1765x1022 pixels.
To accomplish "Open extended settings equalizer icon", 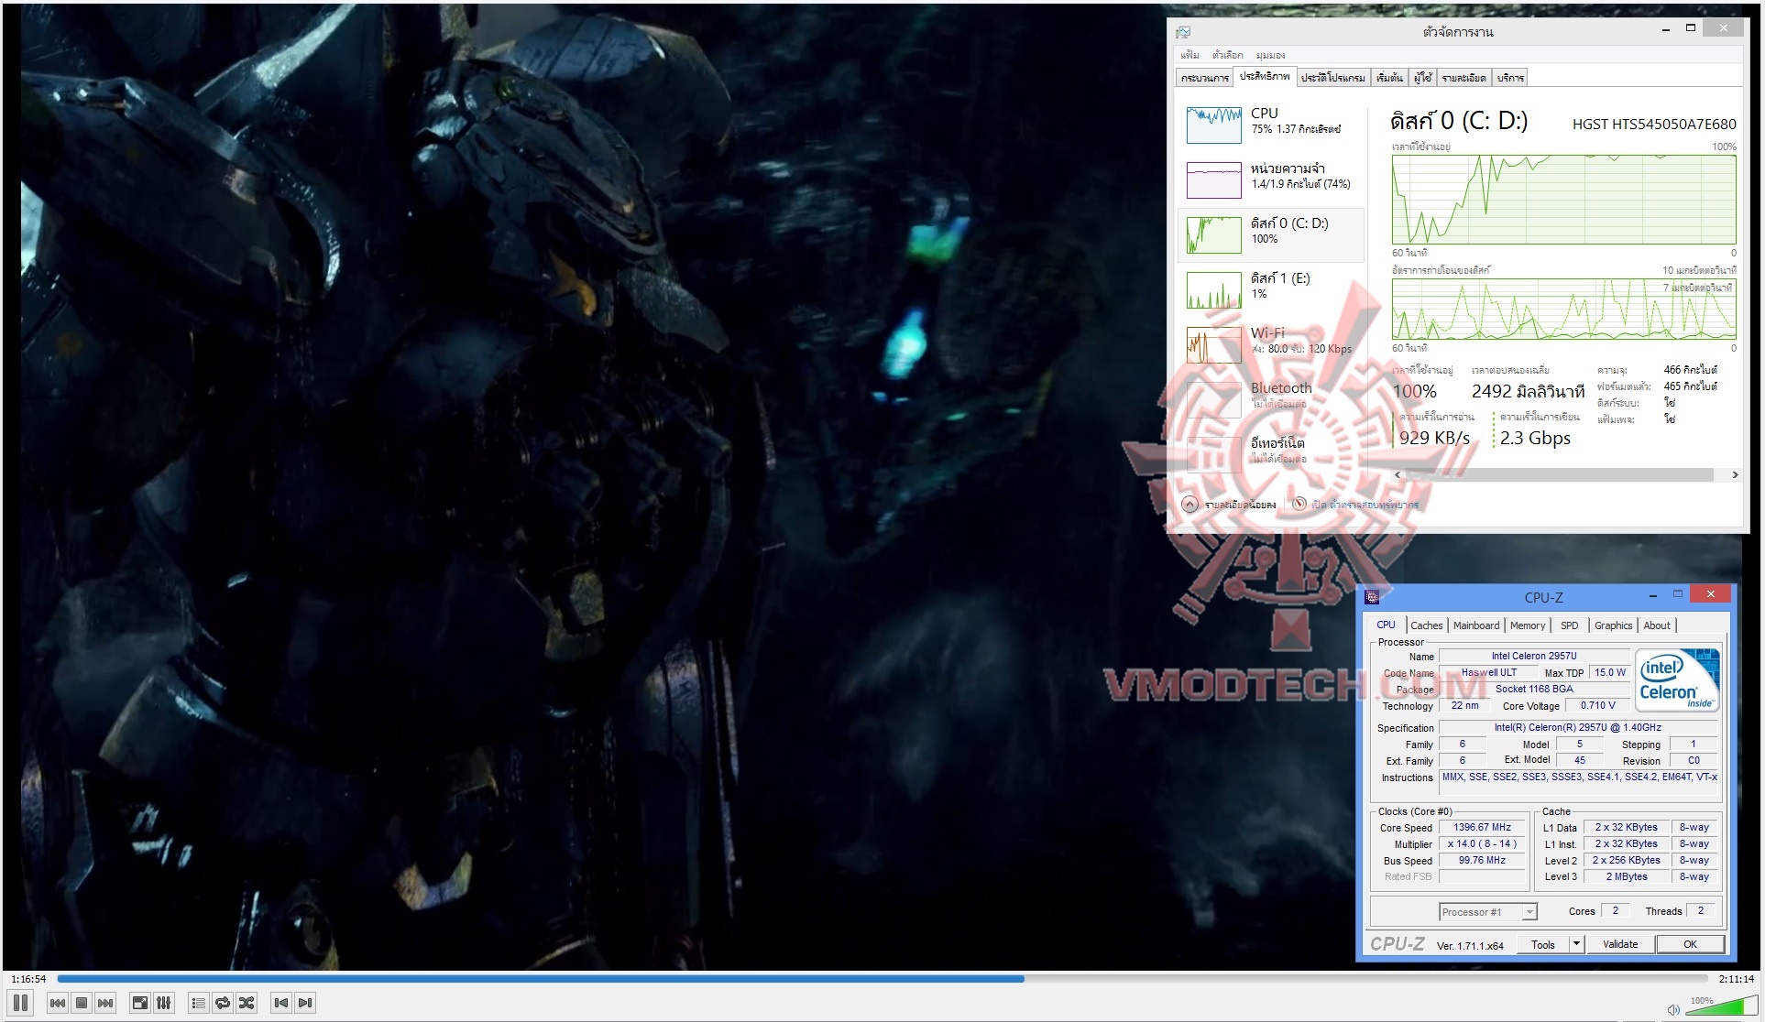I will (x=164, y=1003).
